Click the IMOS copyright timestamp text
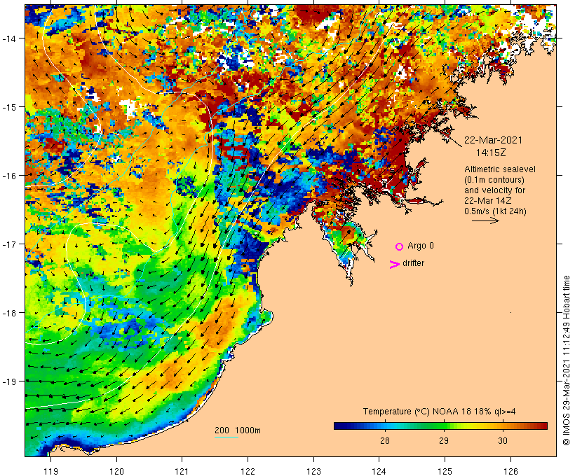This screenshot has width=575, height=476. [566, 360]
